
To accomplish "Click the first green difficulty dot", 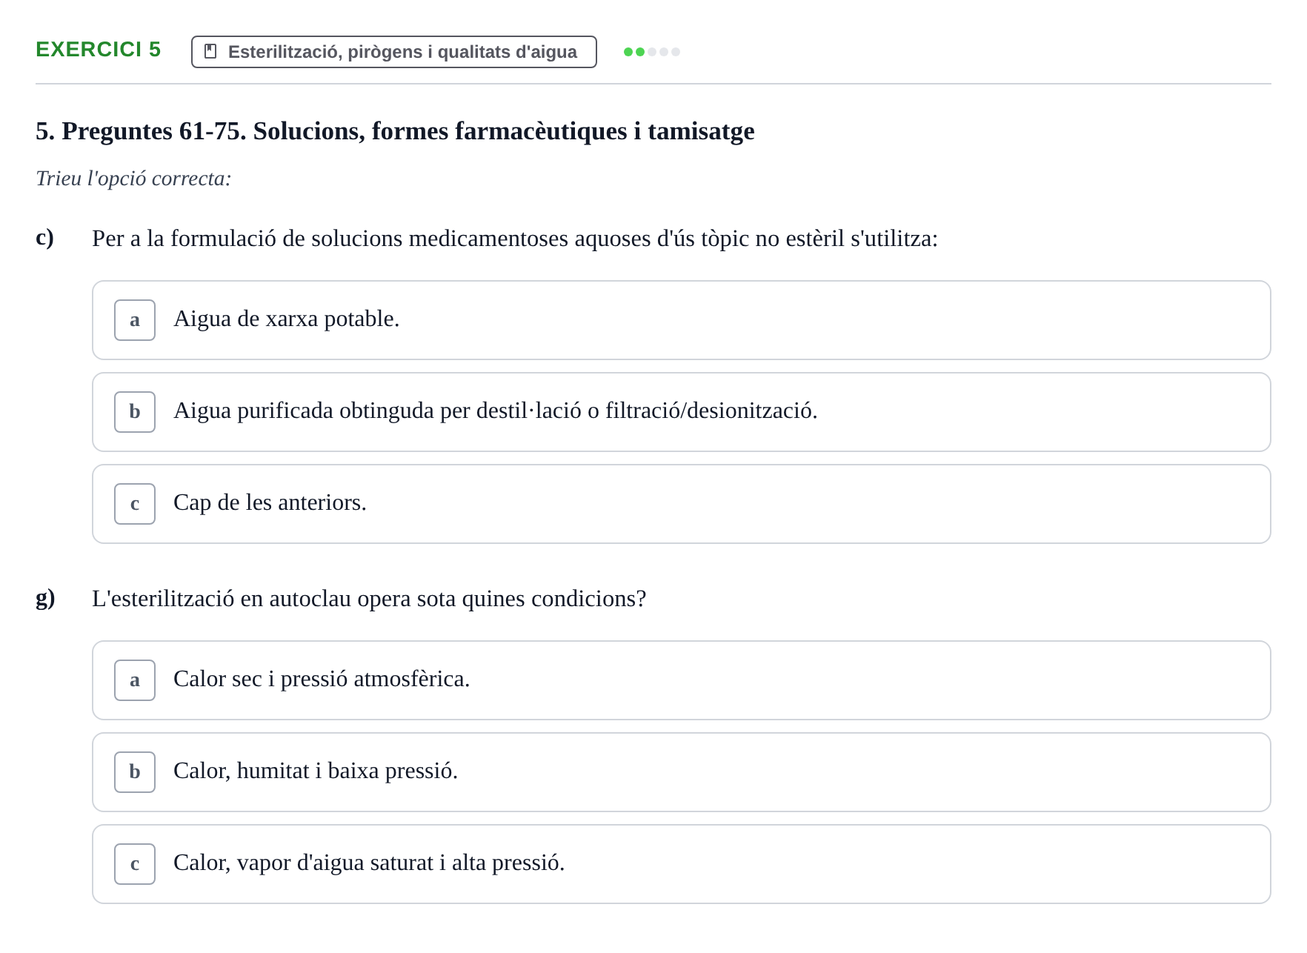I will click(628, 52).
